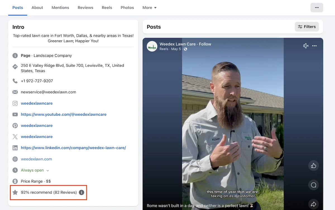Open the reel's three-dot options menu
335x210 pixels.
click(x=315, y=46)
